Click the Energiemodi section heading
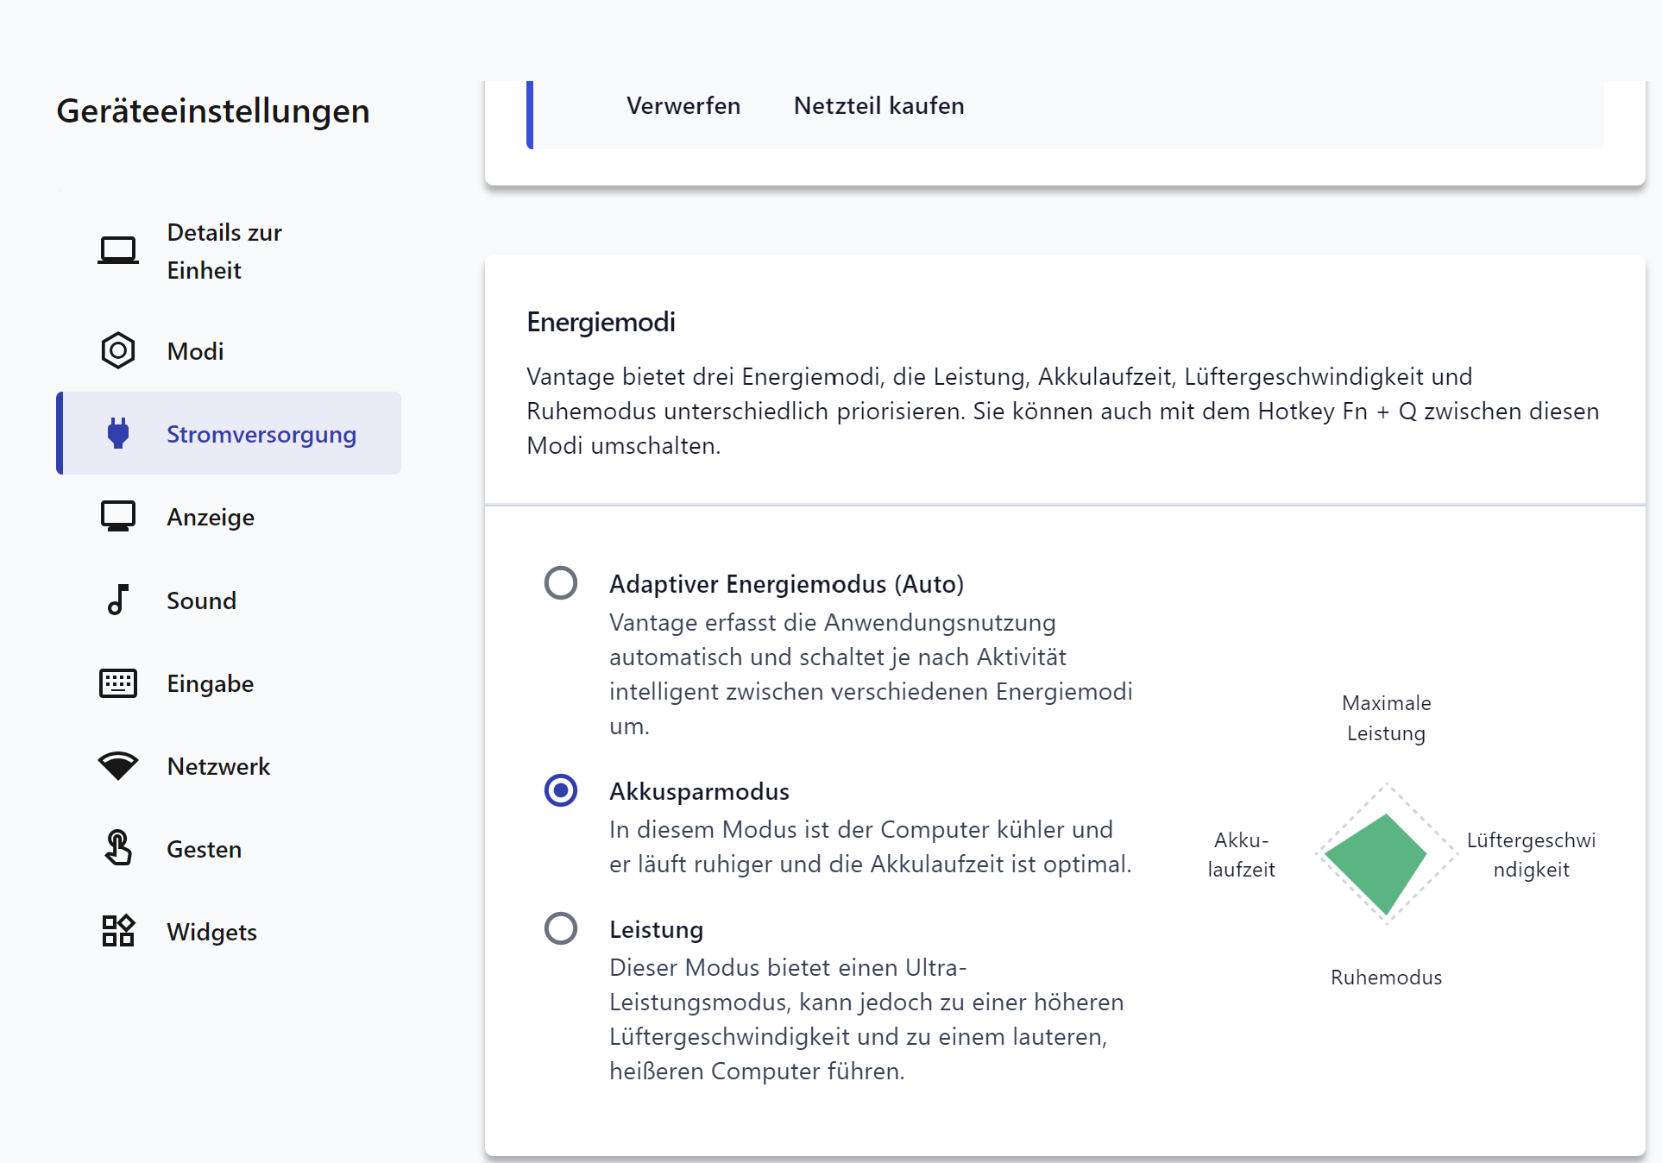 click(x=601, y=322)
